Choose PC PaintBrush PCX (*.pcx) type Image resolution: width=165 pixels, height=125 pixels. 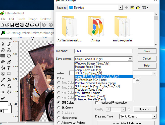coord(103,80)
